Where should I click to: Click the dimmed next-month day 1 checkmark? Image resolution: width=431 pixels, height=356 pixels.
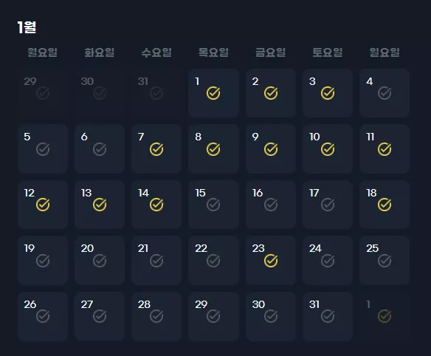click(385, 316)
